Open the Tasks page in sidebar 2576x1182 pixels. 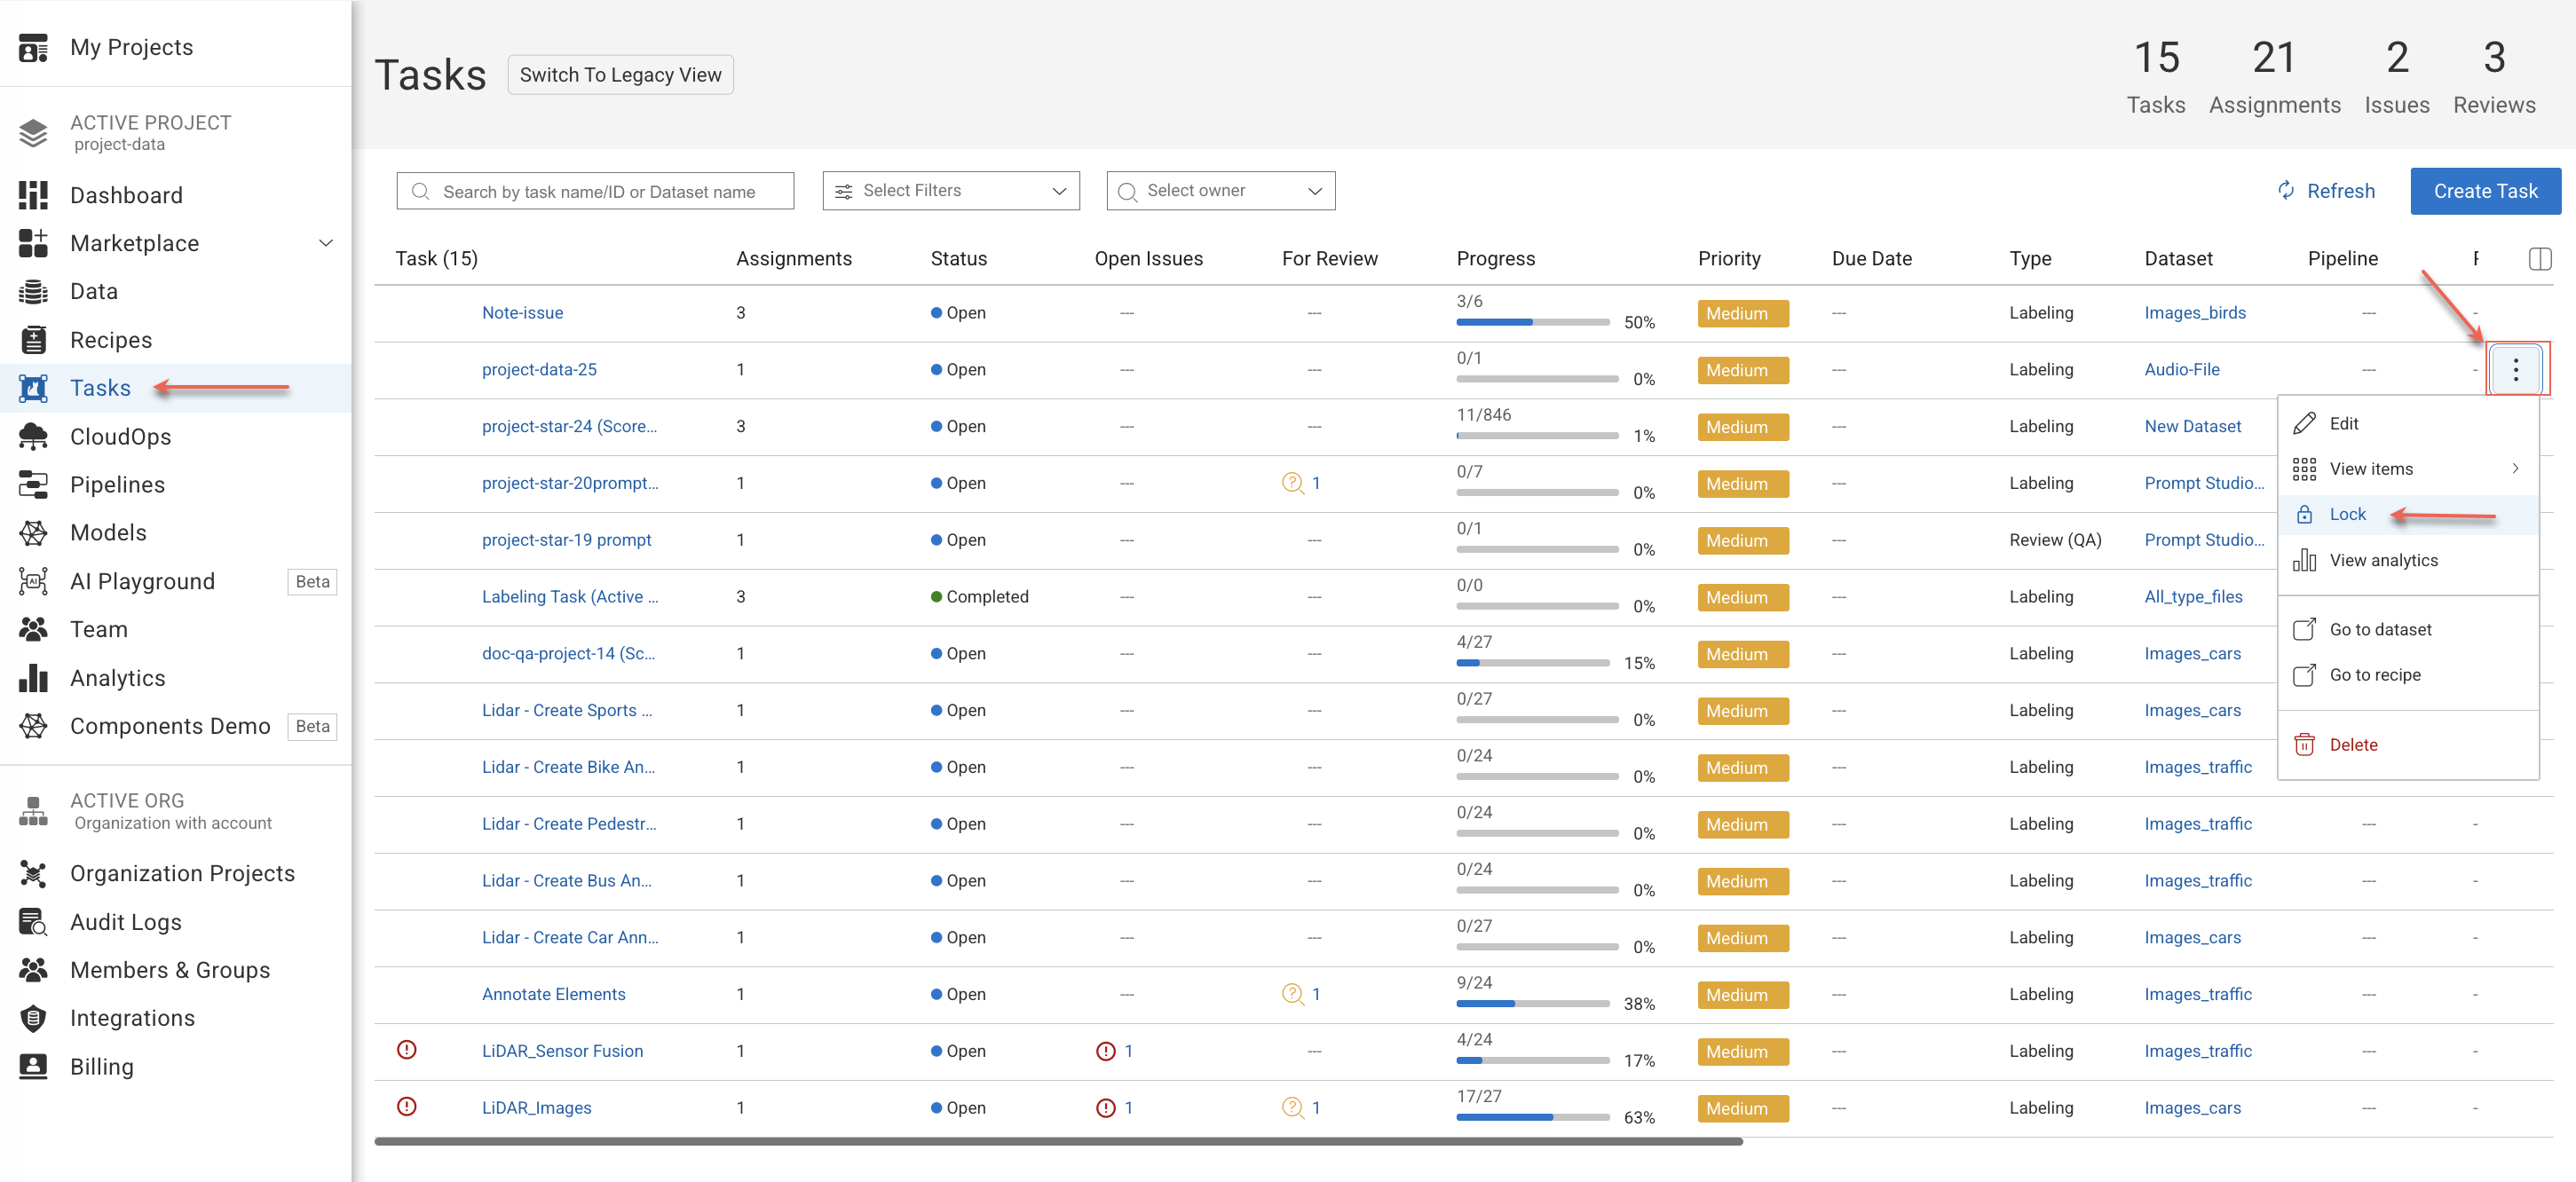[175, 388]
